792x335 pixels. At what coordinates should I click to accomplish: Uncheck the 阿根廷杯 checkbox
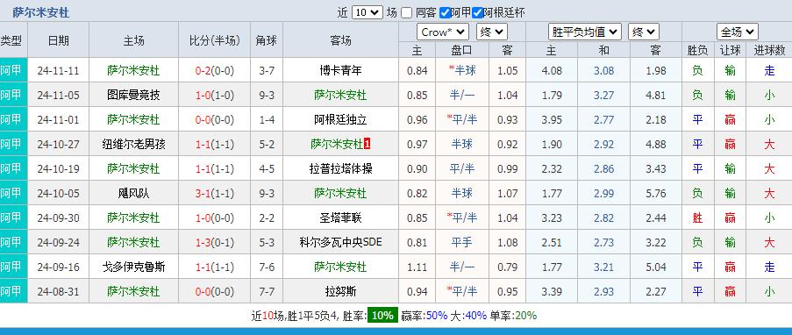477,12
